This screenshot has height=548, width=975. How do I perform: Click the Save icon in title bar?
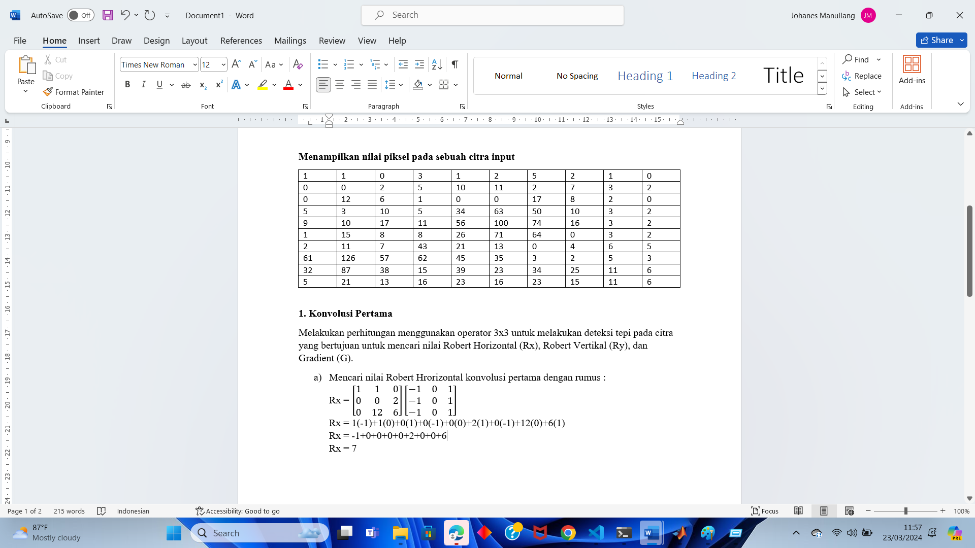[x=108, y=15]
